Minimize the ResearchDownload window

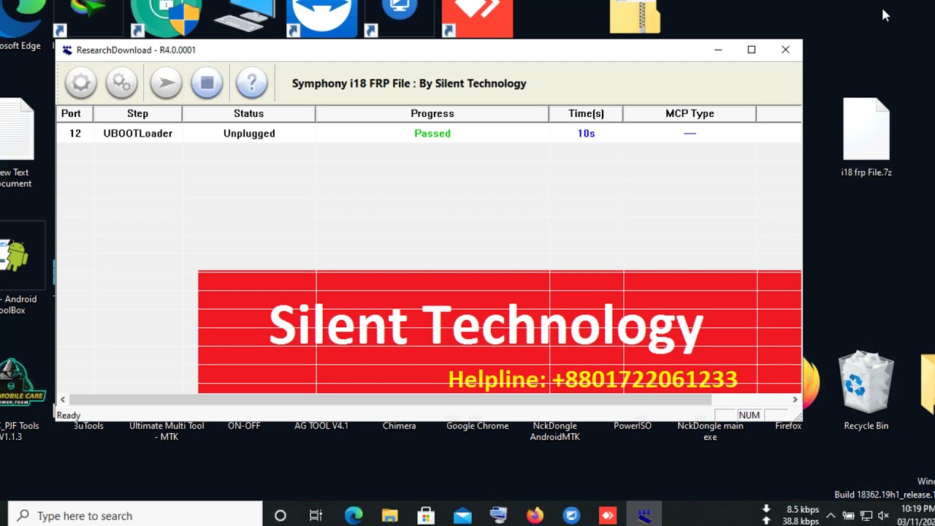[x=718, y=50]
